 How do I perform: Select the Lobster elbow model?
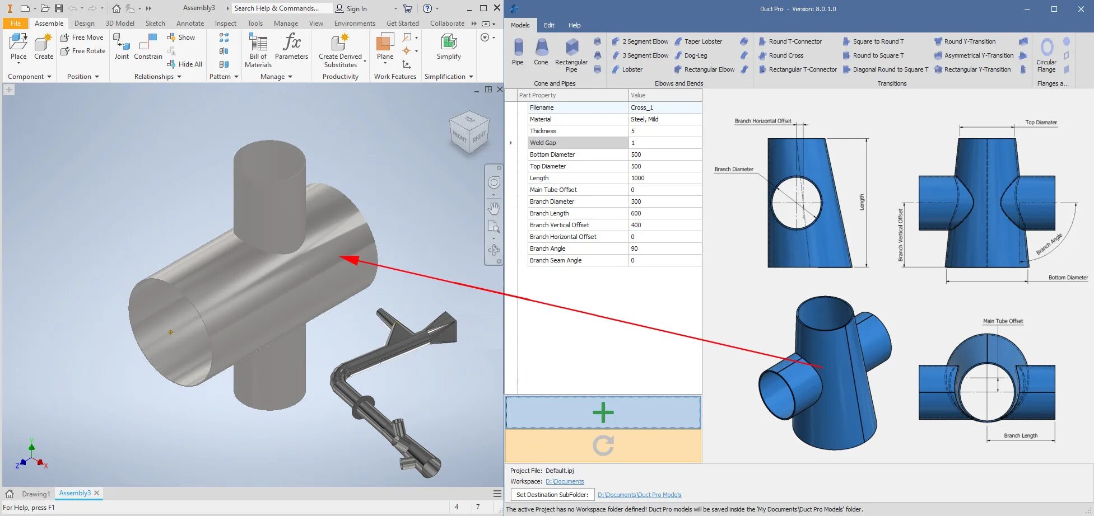(x=627, y=69)
